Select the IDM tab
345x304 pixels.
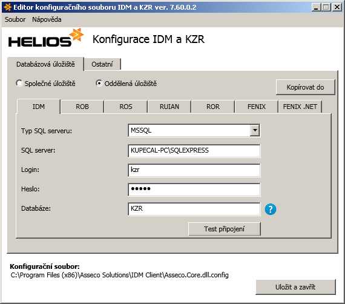tap(39, 107)
